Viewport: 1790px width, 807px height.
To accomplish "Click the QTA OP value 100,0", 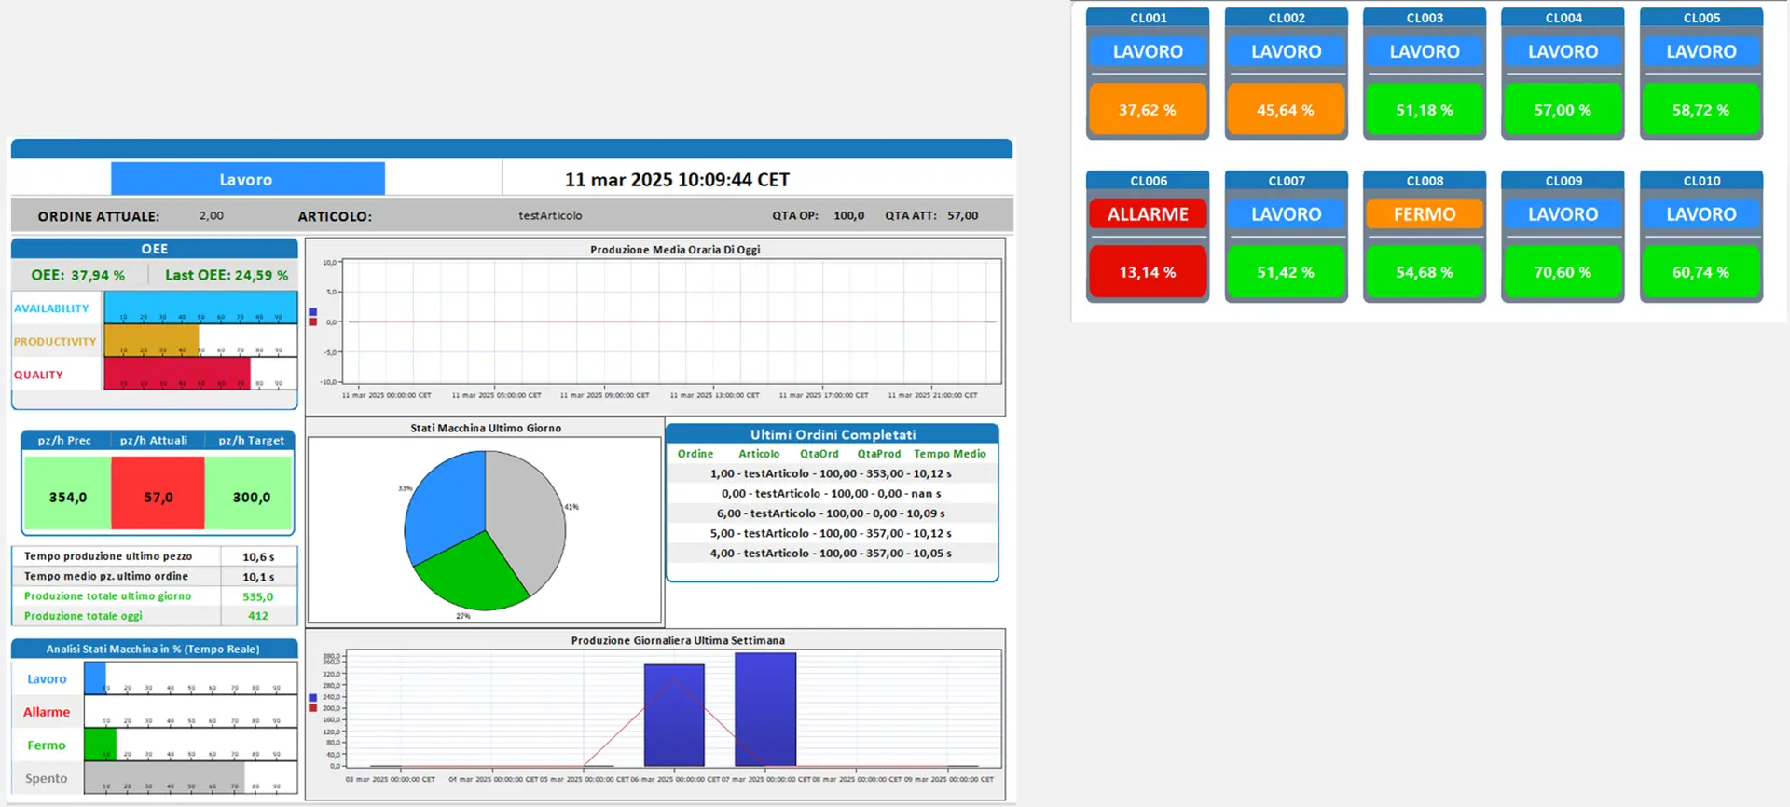I will (848, 215).
